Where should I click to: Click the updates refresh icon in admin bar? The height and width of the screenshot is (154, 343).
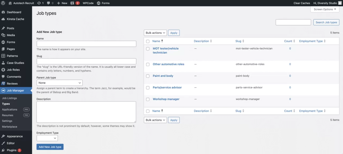pos(39,3)
